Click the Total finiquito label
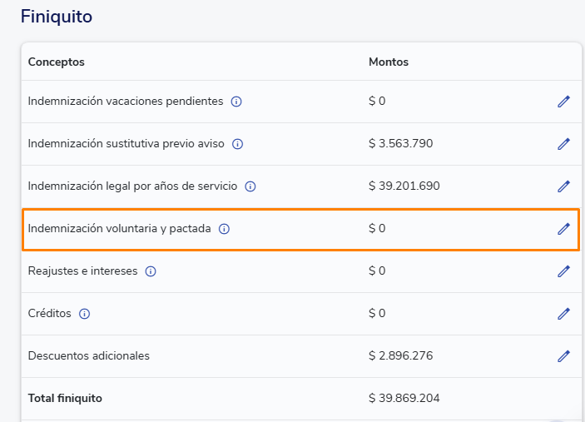 65,398
